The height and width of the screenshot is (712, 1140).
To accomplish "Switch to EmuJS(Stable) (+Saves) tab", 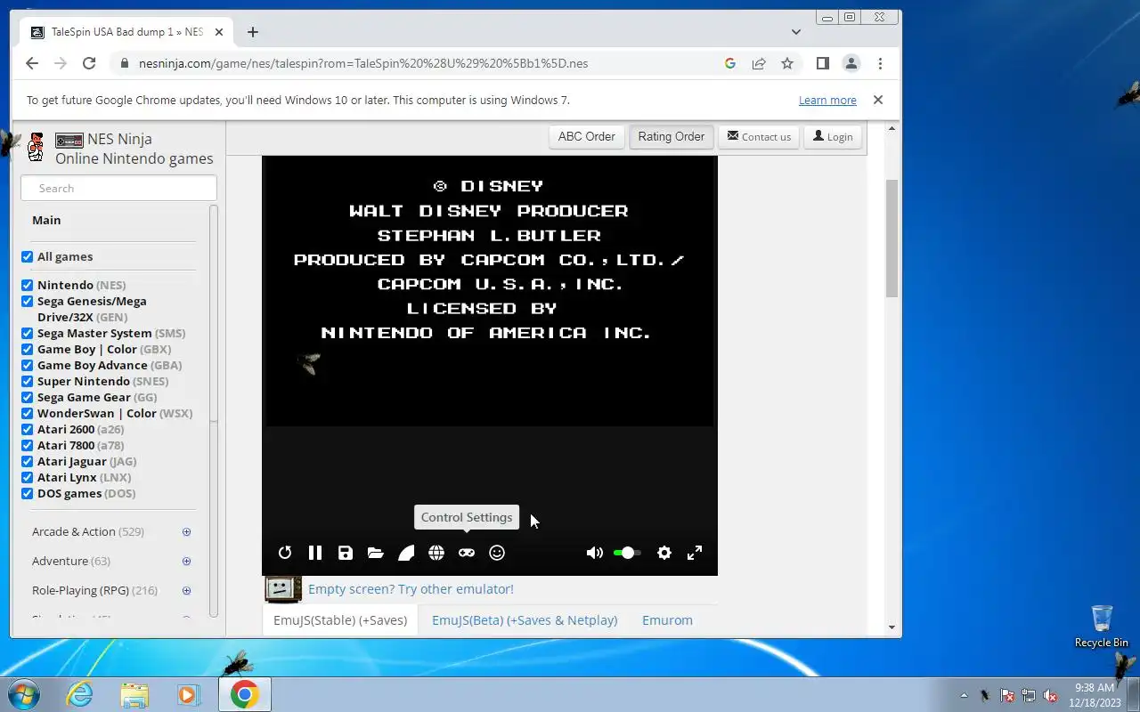I will pos(340,620).
